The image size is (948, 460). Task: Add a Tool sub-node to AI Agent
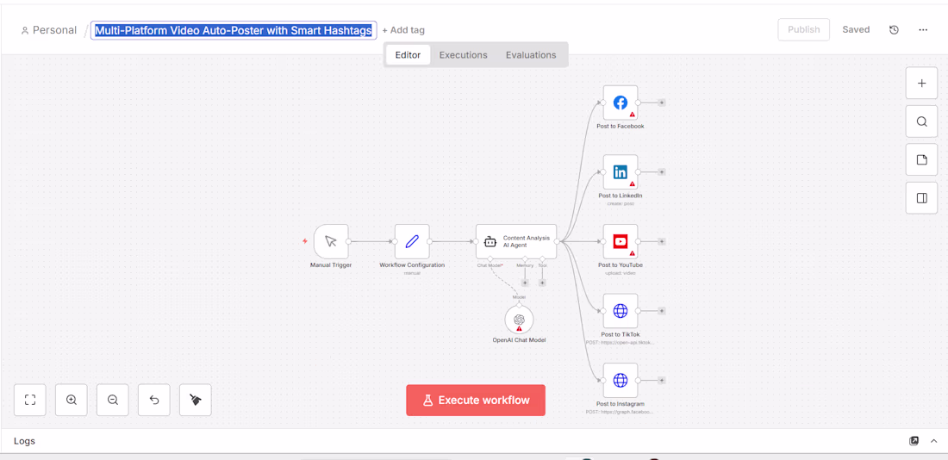[x=542, y=283]
